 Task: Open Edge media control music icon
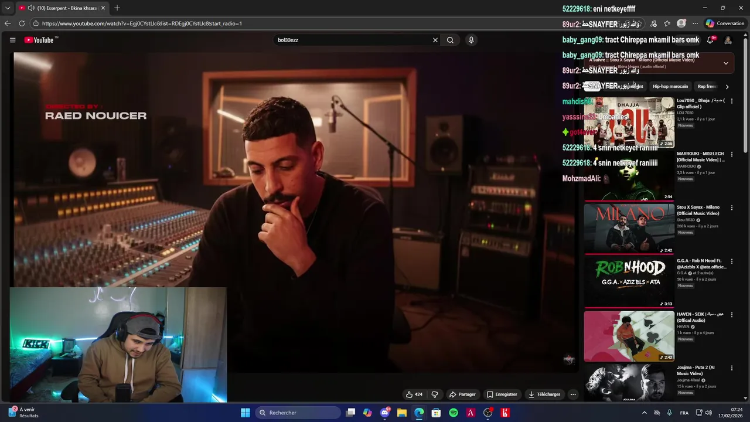pyautogui.click(x=653, y=23)
